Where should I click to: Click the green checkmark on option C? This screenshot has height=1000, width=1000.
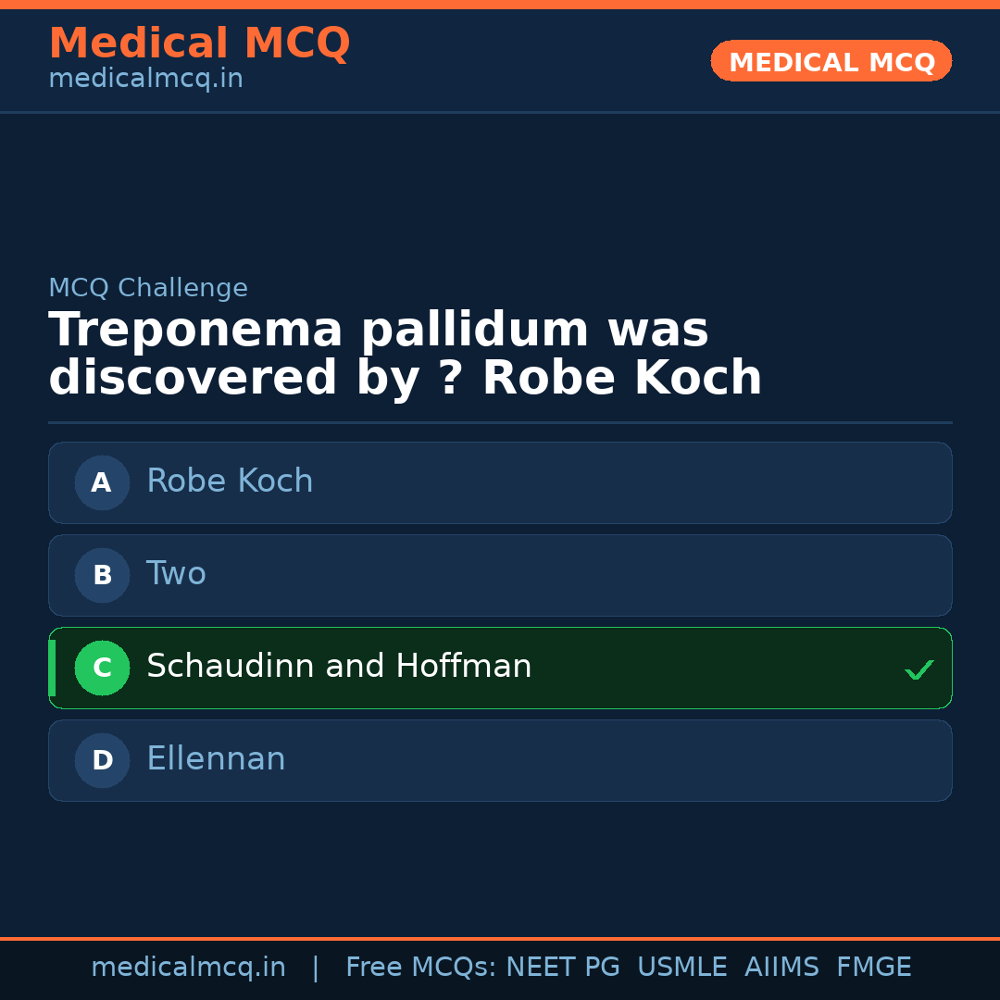point(919,669)
